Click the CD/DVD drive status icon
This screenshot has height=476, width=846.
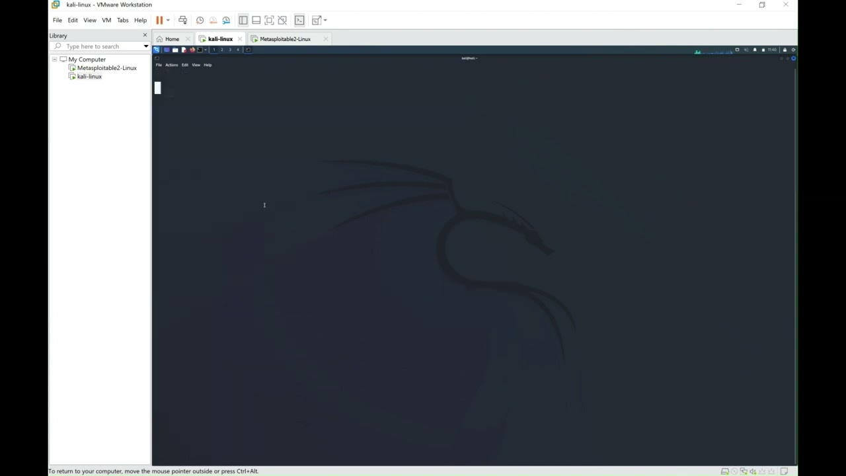734,471
